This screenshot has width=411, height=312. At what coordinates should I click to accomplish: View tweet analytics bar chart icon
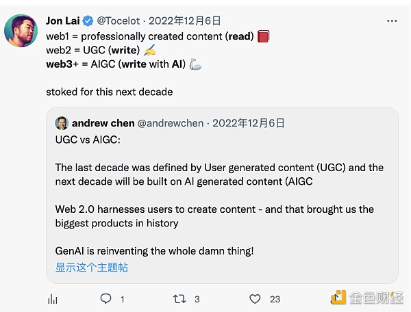(x=53, y=298)
